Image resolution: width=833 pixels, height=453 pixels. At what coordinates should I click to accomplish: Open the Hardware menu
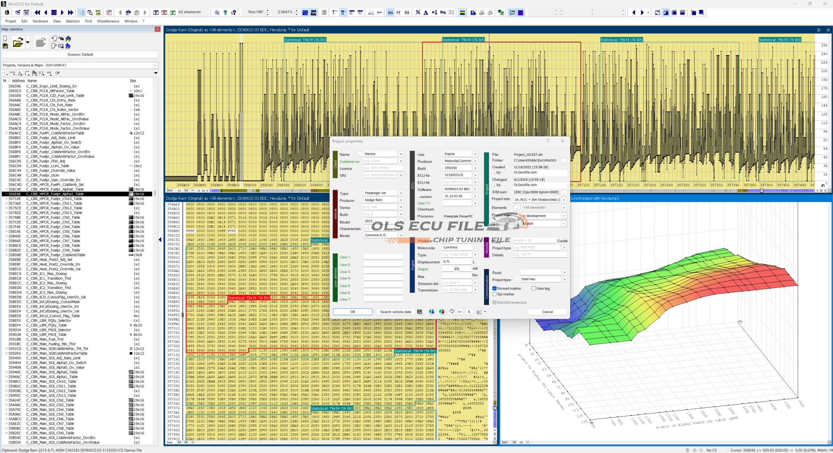[x=40, y=21]
